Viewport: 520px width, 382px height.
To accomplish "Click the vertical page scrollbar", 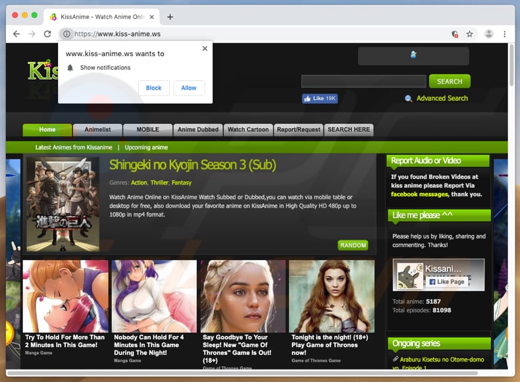I will pos(511,66).
